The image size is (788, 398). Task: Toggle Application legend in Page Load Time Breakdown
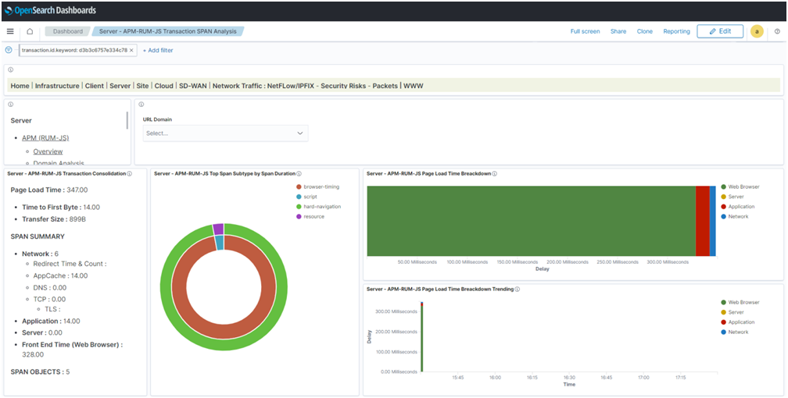[738, 207]
